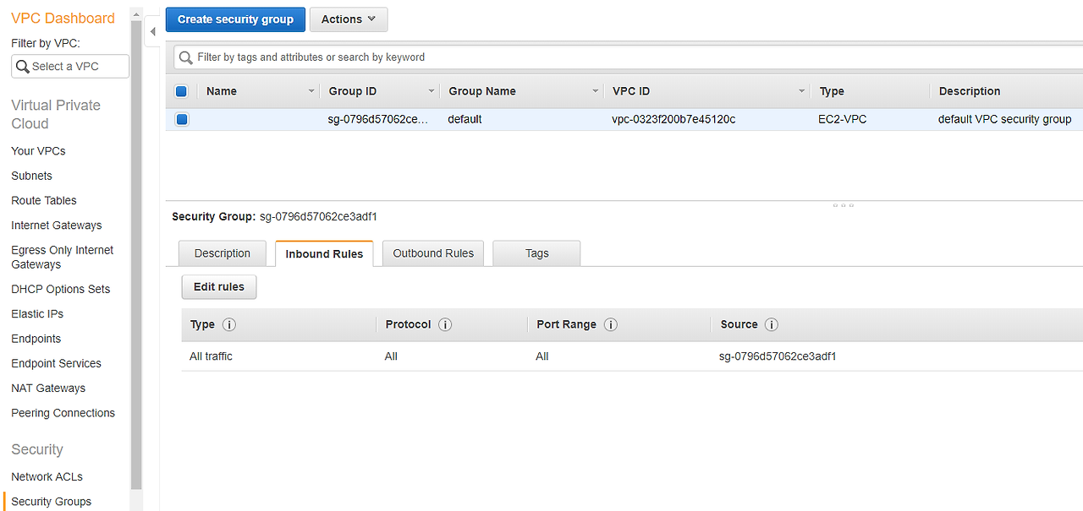Click the panel resize handle dots

point(843,205)
